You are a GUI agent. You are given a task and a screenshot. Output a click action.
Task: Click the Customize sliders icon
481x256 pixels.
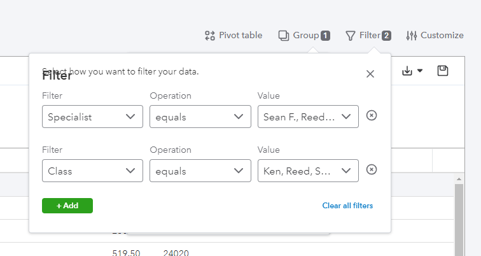tap(412, 36)
